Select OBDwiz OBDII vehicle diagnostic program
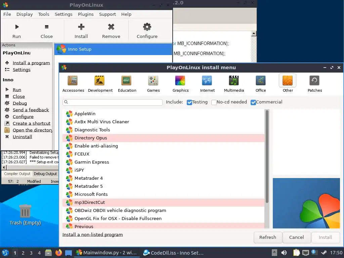Viewport: 344px width, 258px height. pos(164,210)
